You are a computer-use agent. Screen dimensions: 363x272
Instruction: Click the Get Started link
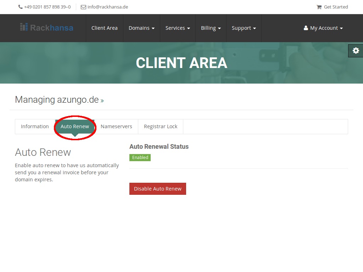[x=336, y=7]
